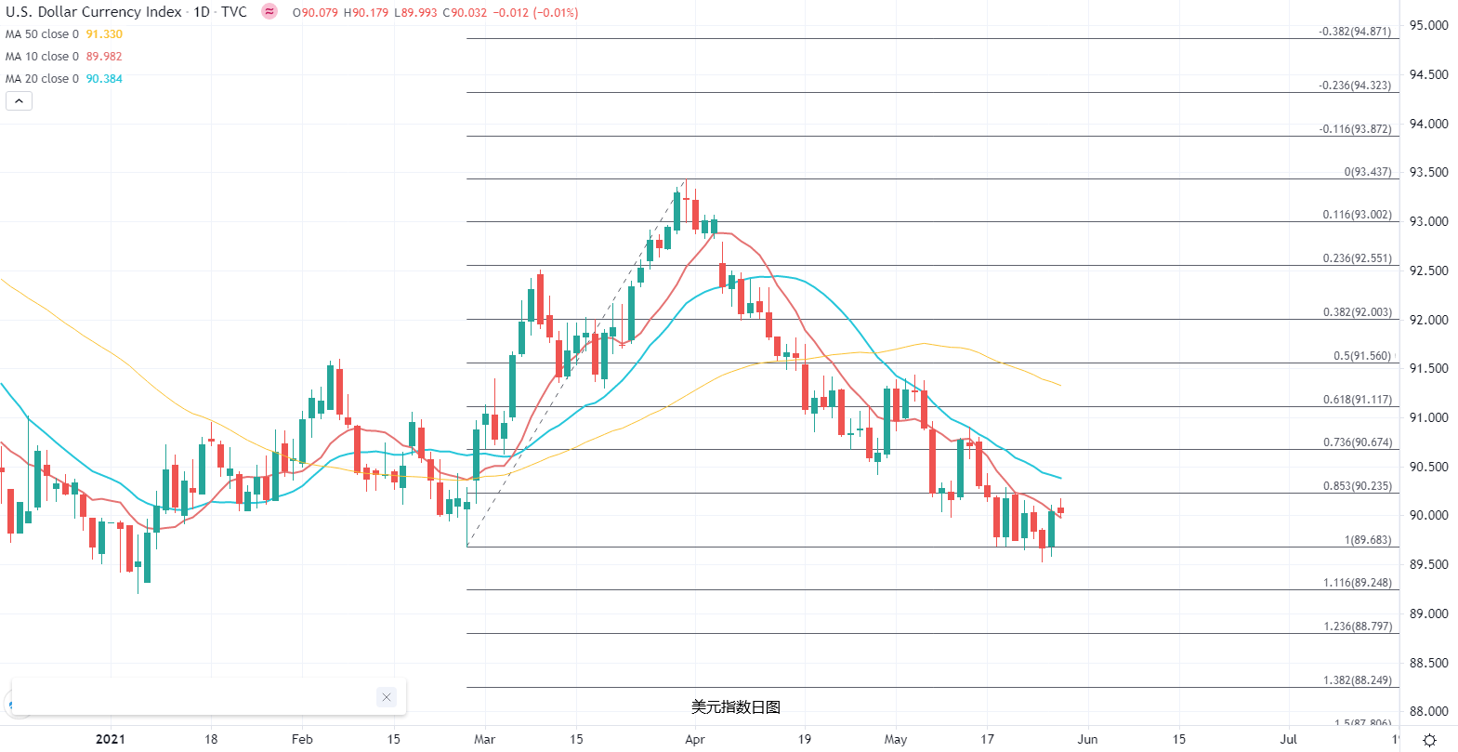Click 88.500 on the price axis

click(1428, 663)
